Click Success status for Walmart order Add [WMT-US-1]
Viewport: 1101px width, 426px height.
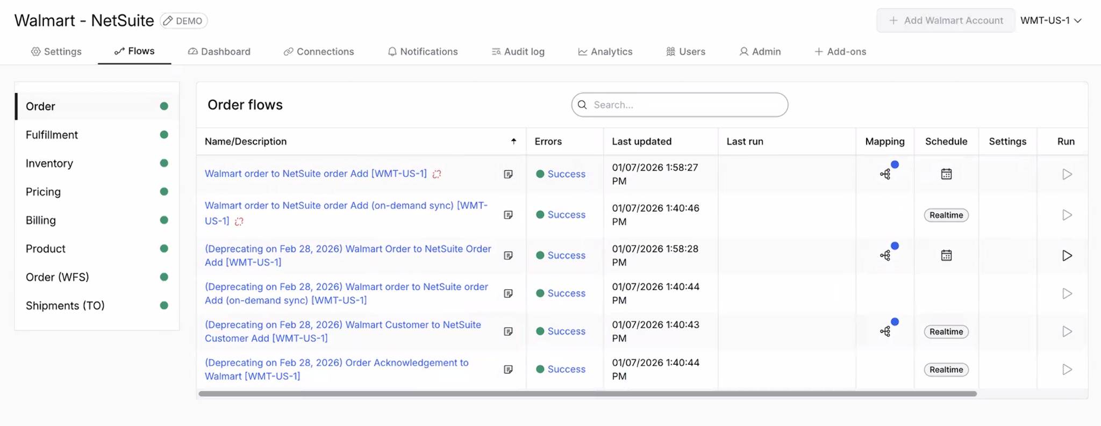[561, 174]
